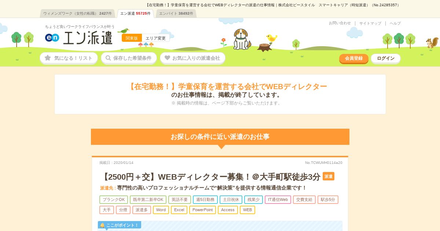Select the 英語不要 tag
The height and width of the screenshot is (231, 440).
pos(180,200)
